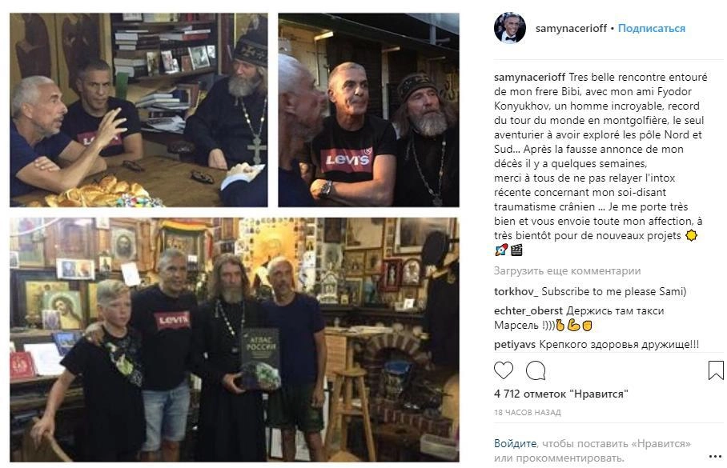Viewport: 727px width, 468px height.
Task: Click the samynacerioff username in header
Action: (x=571, y=28)
